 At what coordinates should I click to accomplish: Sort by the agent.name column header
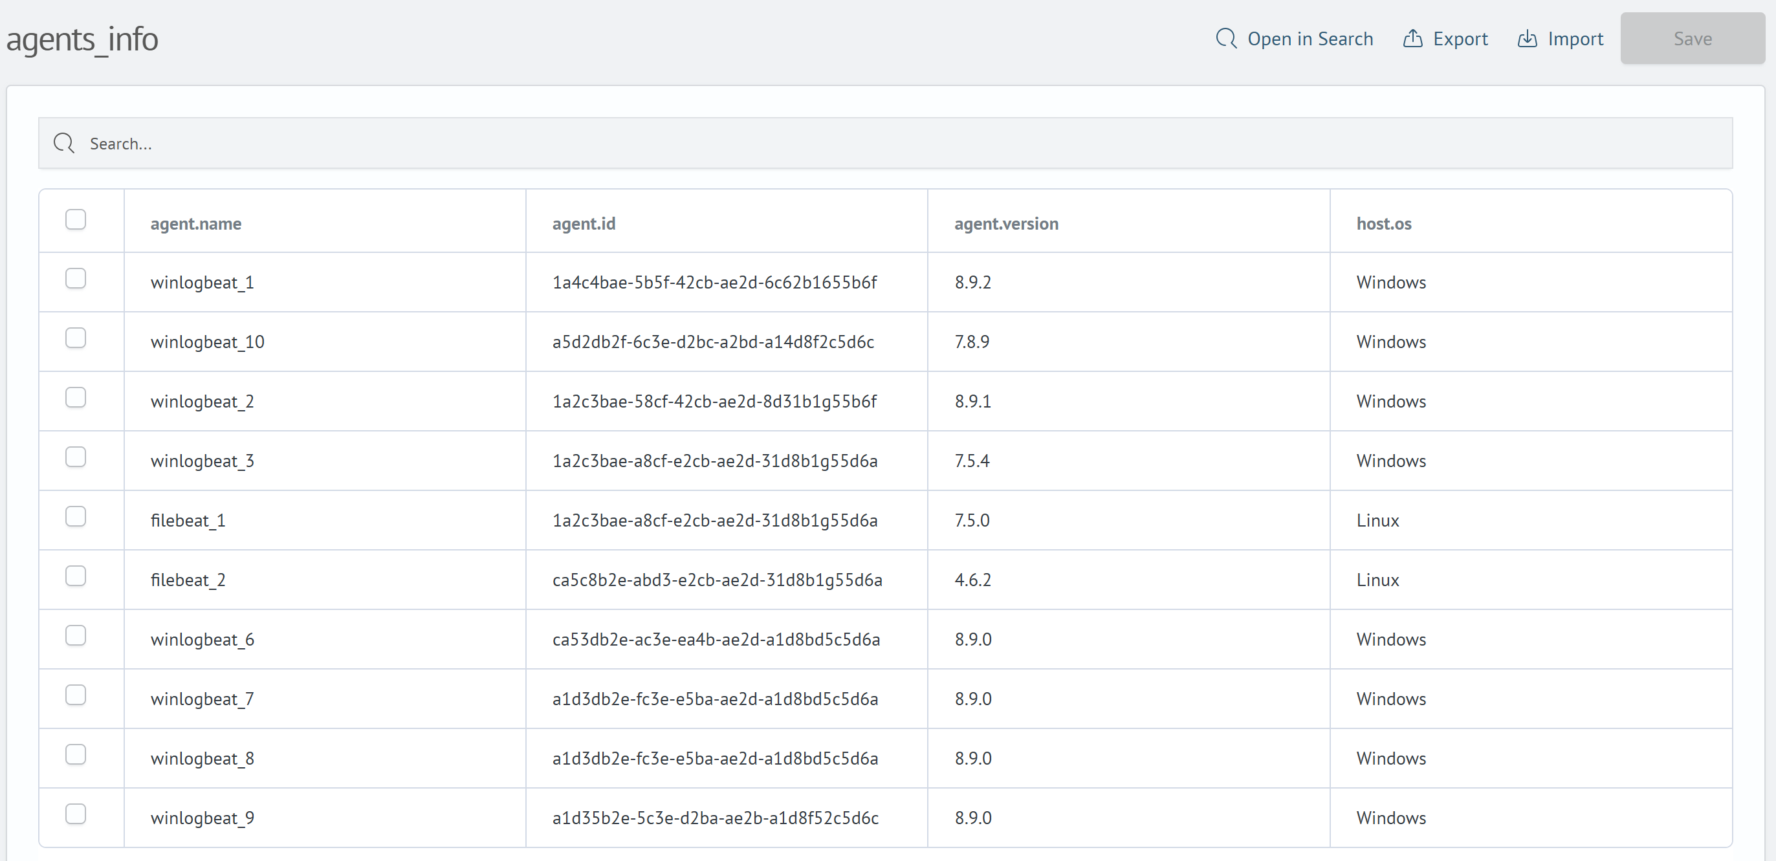pos(196,223)
